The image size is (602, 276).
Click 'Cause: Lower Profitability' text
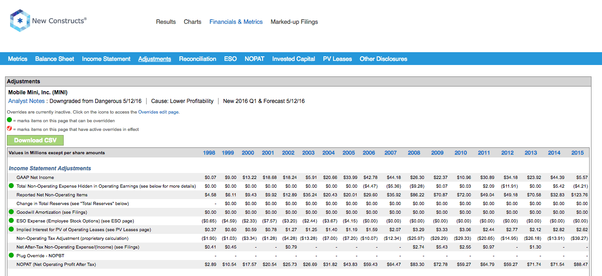coord(182,101)
